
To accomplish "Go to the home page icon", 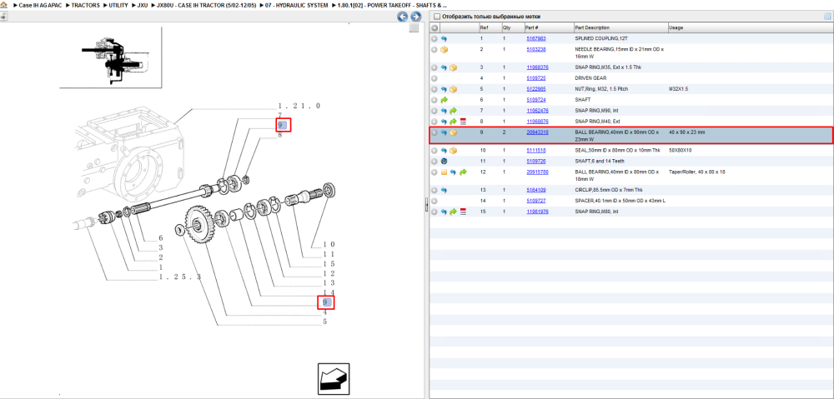I will coord(4,5).
